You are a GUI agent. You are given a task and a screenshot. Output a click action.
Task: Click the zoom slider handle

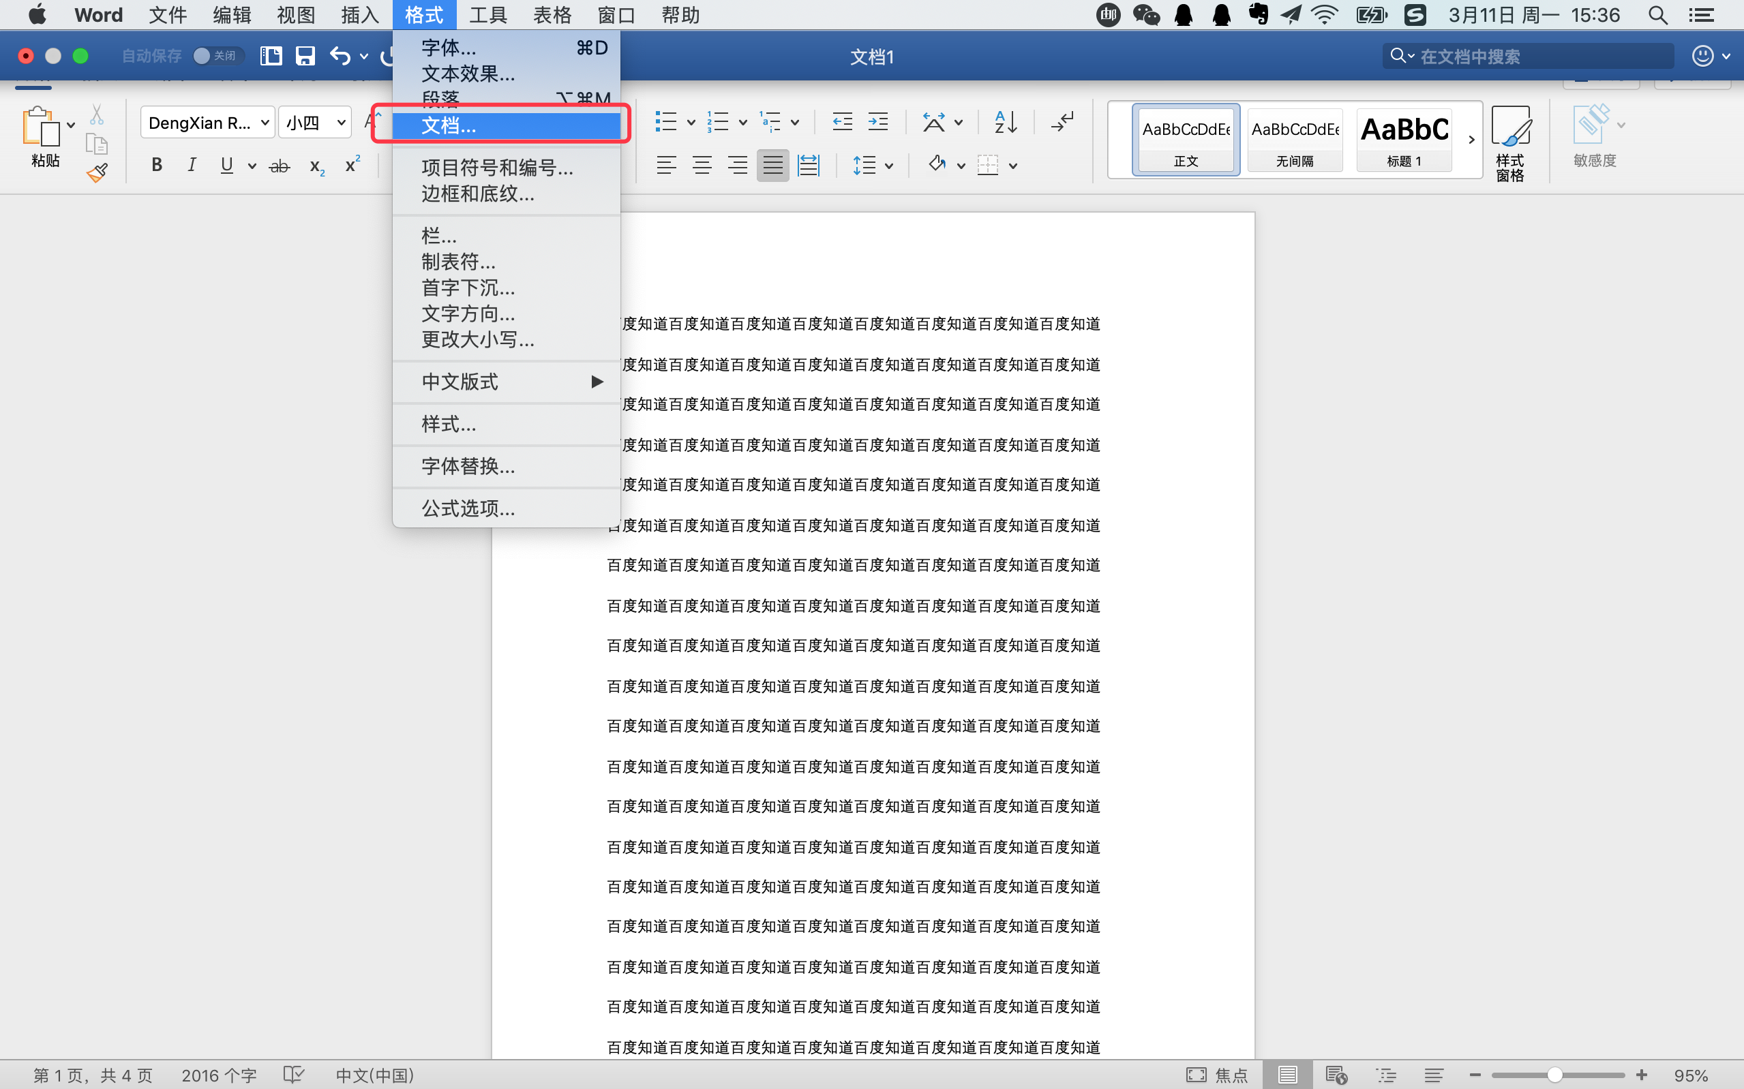click(1554, 1075)
